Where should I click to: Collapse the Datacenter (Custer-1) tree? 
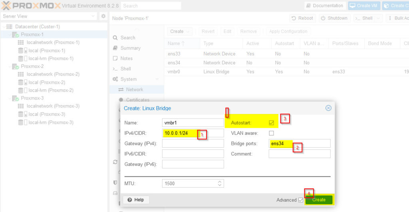click(4, 27)
